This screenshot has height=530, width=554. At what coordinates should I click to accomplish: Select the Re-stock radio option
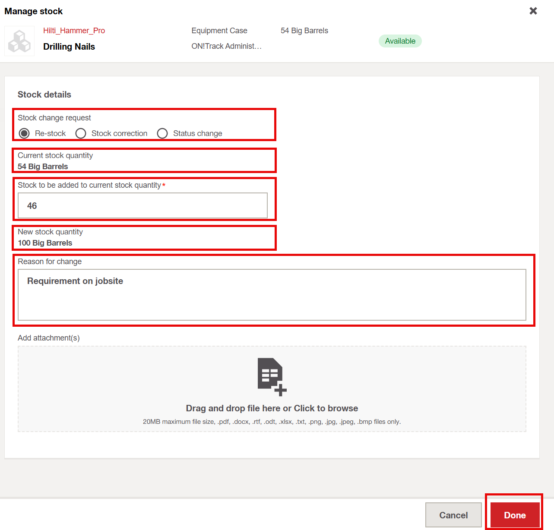click(25, 133)
